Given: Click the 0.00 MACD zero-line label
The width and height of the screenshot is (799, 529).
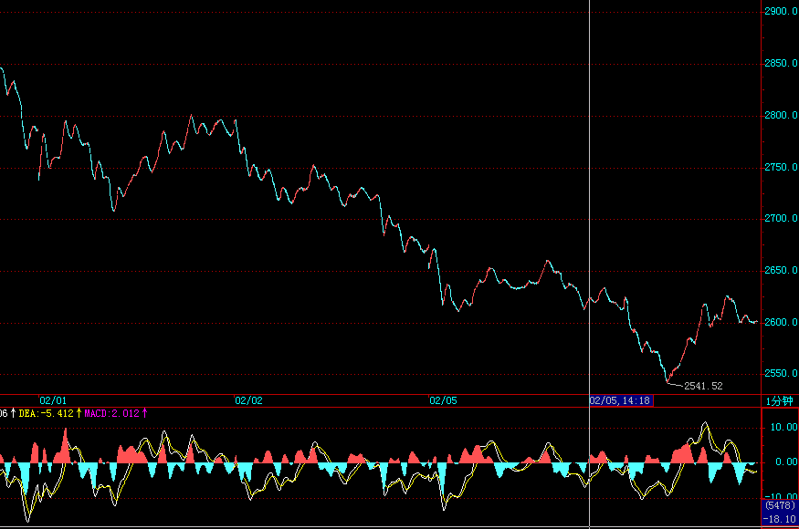Looking at the screenshot, I should [786, 462].
